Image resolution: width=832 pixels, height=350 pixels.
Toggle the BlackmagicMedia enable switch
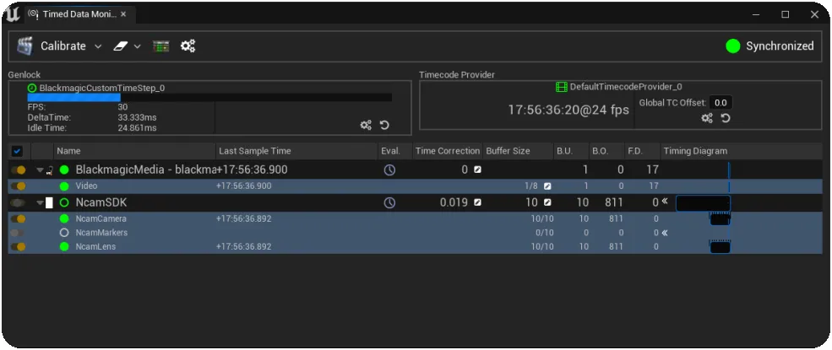tap(19, 170)
